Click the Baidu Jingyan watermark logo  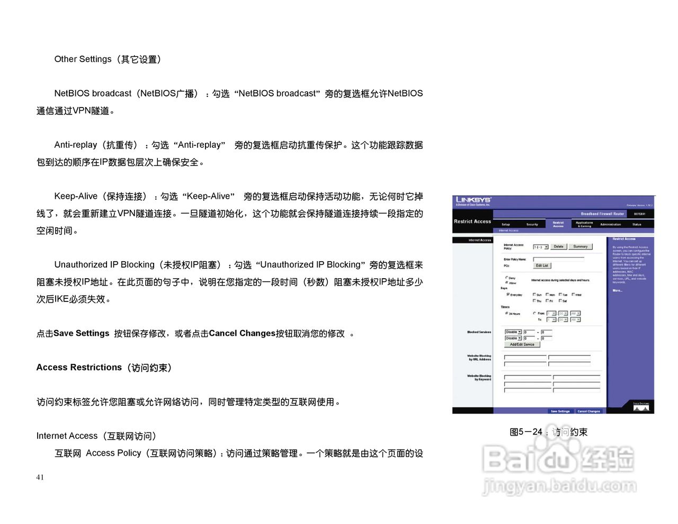point(556,459)
